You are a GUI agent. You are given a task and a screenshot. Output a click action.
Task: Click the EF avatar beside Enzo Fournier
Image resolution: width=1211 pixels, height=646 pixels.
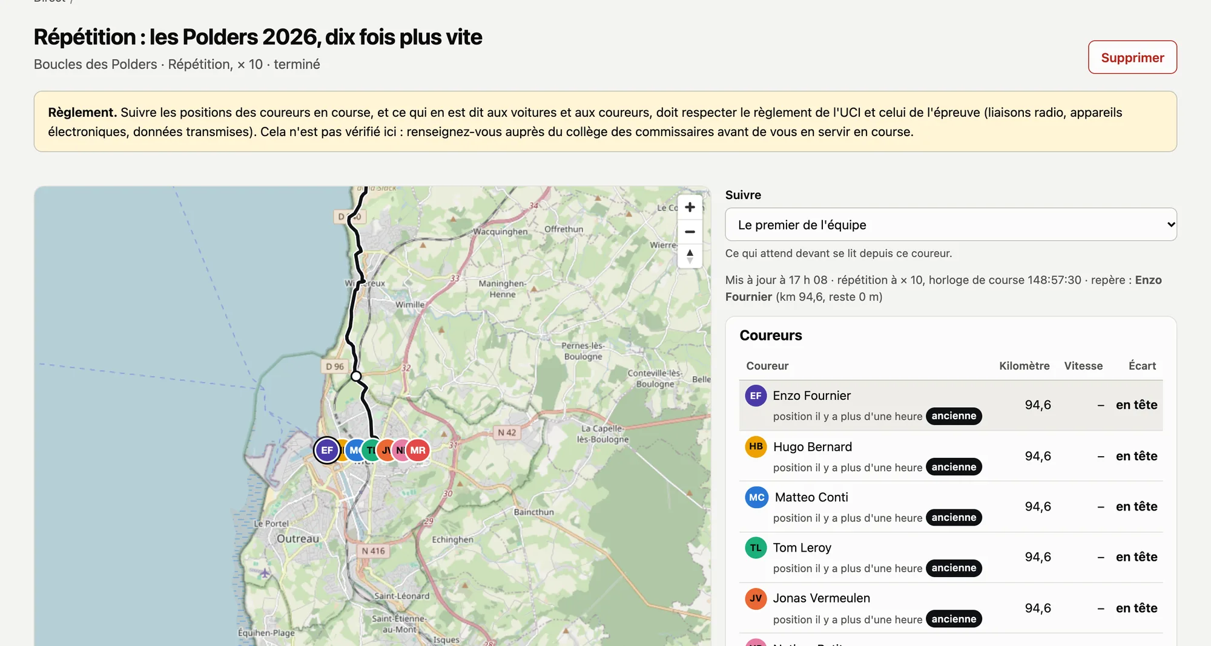click(756, 396)
